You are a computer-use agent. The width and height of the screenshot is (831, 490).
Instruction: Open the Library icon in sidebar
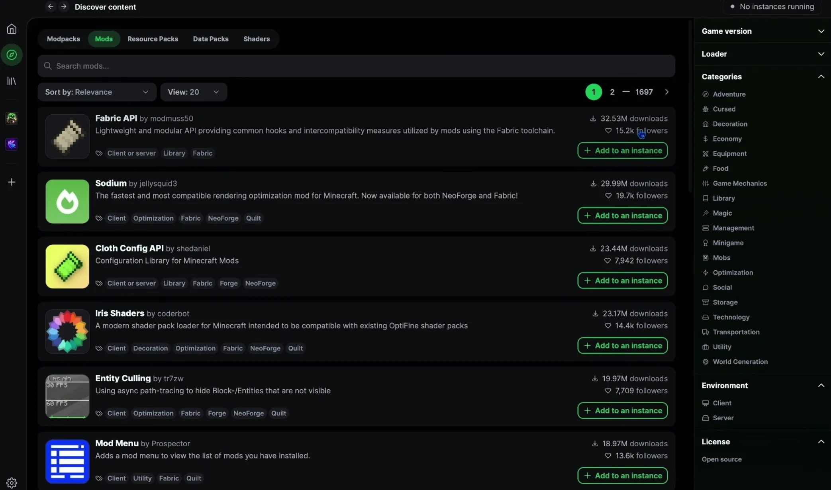tap(12, 81)
